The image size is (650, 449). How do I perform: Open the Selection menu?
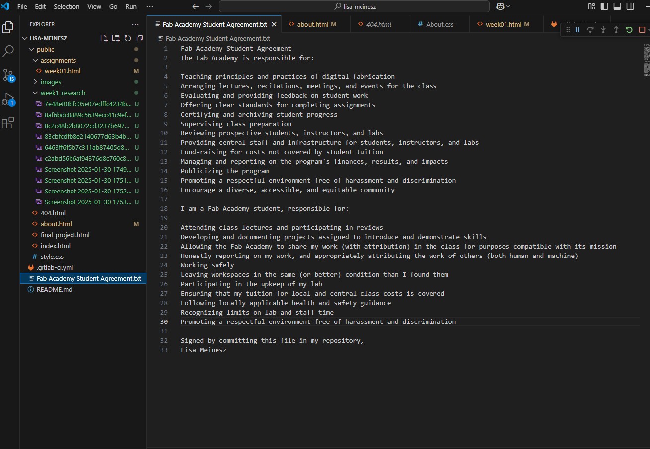67,6
